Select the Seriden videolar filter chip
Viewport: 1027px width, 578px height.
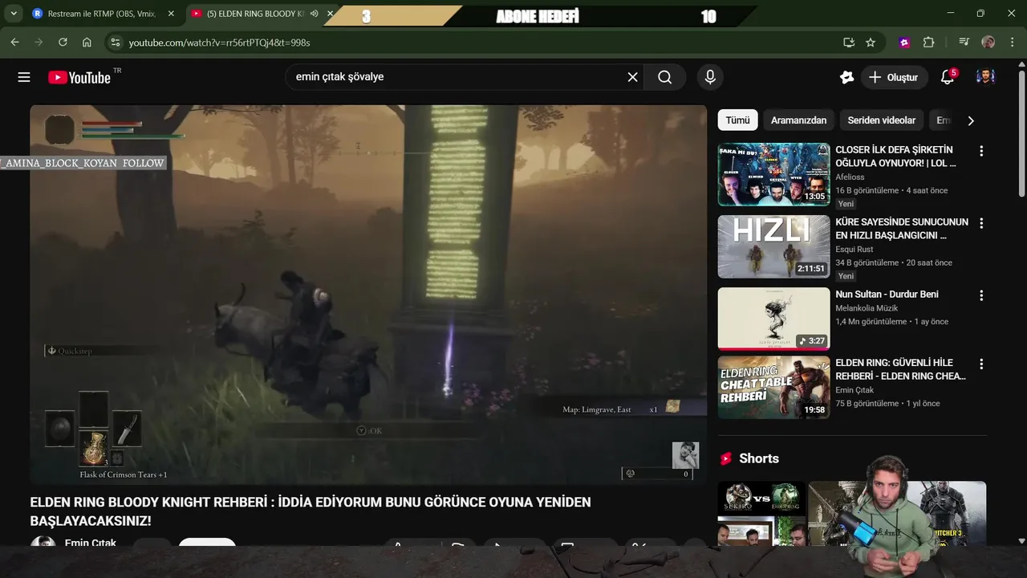(x=881, y=120)
